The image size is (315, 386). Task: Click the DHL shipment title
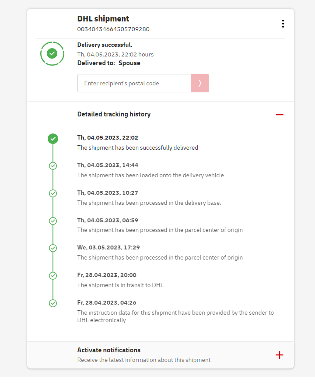pos(103,19)
